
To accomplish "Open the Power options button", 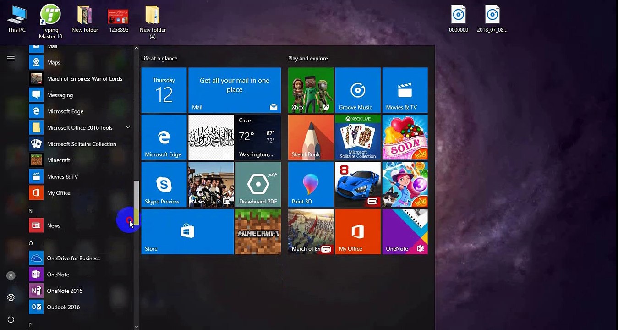I will coord(11,319).
